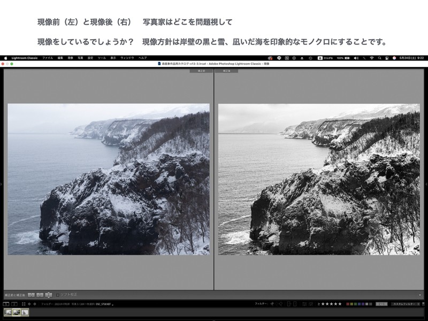Viewport: 428px width, 321px height.
Task: Click the copy After settings to Before button
Action: (x=40, y=294)
